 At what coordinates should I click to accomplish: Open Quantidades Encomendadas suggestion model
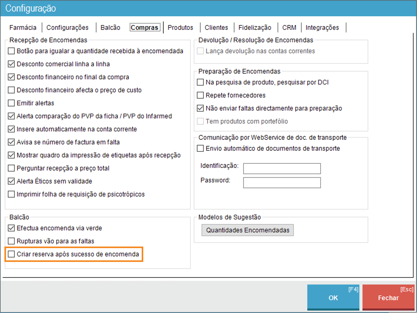pyautogui.click(x=247, y=230)
